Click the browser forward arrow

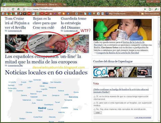click(x=8, y=9)
